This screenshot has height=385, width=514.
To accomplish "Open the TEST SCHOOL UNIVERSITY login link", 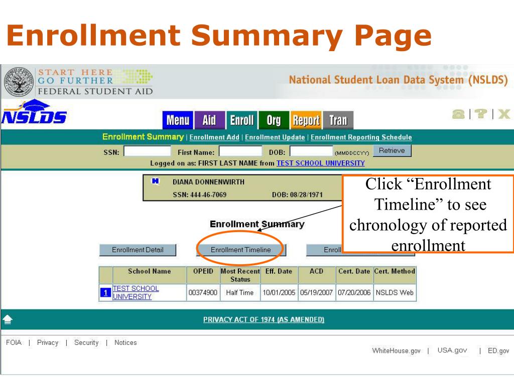I will [x=321, y=163].
